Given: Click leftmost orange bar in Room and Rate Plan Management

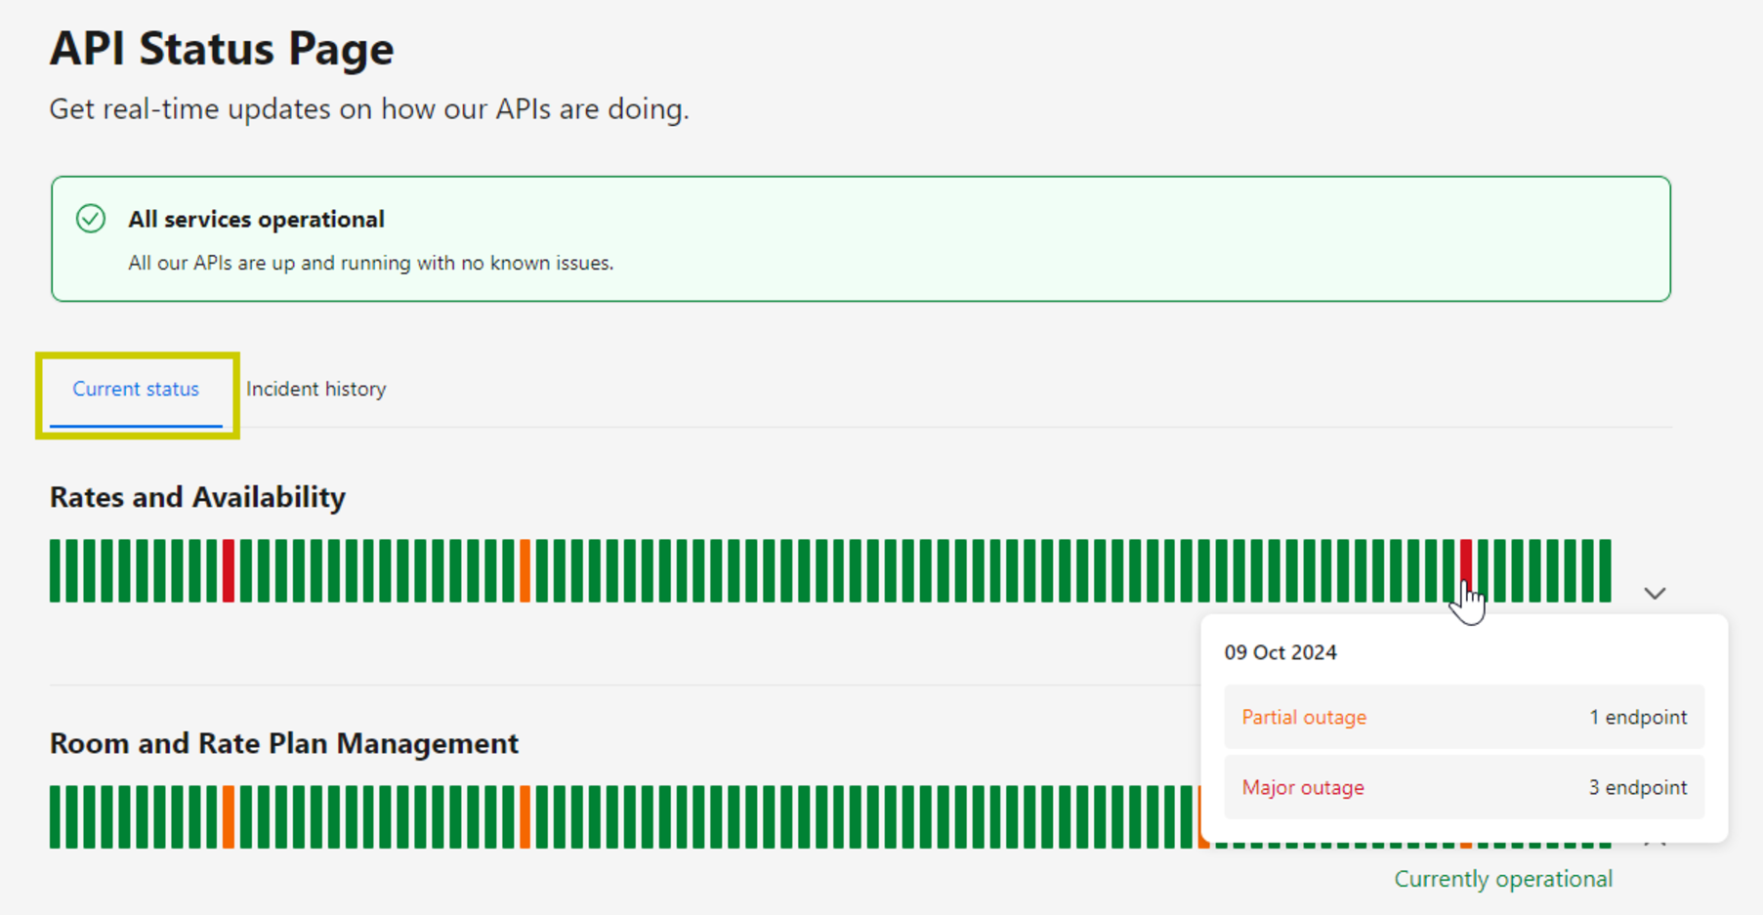Looking at the screenshot, I should [x=229, y=817].
